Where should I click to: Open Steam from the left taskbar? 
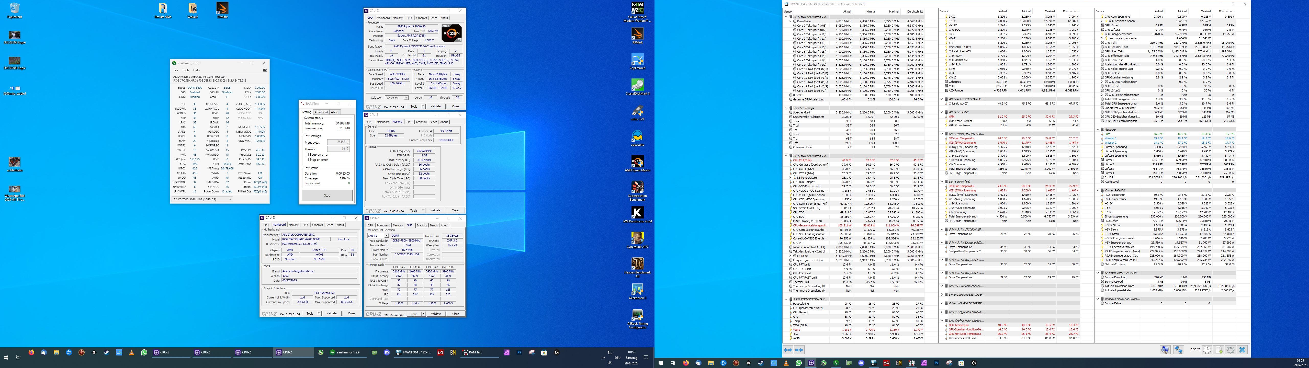click(107, 352)
